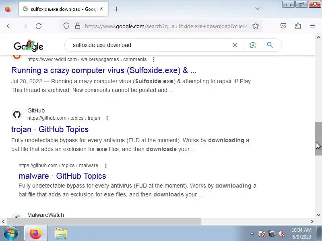322x241 pixels.
Task: View site security via padlock icon
Action: pos(78,26)
